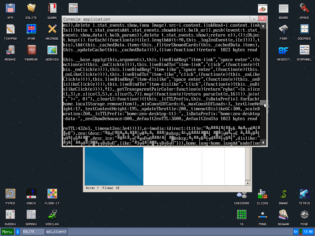This screenshot has height=236, width=315.
Task: Start the HEXEDIT hex editor
Action: 283,50
